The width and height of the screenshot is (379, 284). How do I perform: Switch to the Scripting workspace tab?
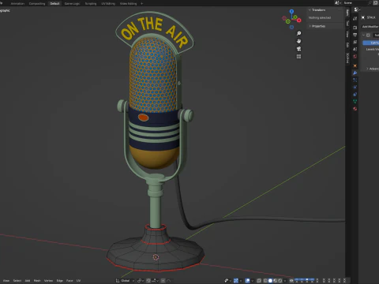click(91, 3)
